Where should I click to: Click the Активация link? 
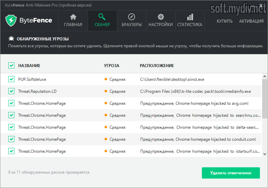pos(251,21)
